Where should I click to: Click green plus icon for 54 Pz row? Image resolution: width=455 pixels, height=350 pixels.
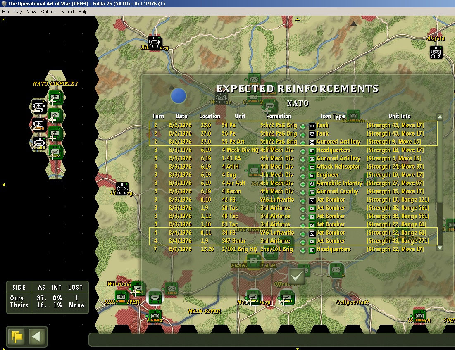coord(303,126)
